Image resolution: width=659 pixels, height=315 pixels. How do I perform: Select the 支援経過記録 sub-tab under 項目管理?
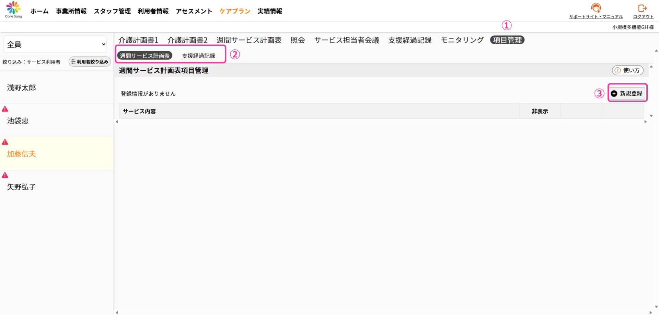click(198, 56)
